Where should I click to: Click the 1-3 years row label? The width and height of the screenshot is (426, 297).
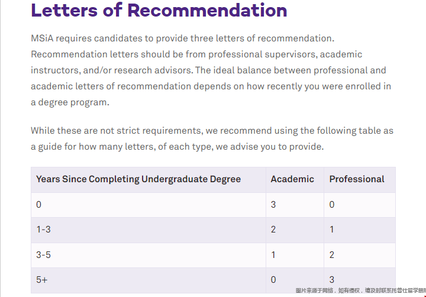pyautogui.click(x=43, y=230)
